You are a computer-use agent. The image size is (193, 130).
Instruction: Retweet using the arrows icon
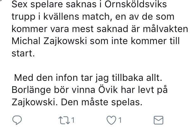click(64, 120)
